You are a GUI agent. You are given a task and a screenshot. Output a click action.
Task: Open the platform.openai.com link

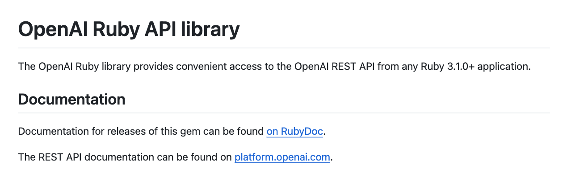(282, 157)
